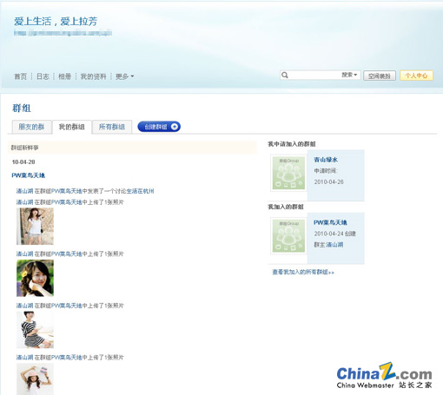The width and height of the screenshot is (443, 395).
Task: Open the 青山绿水 group avatar icon
Action: [x=288, y=173]
